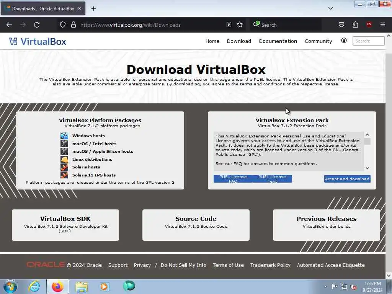Image resolution: width=392 pixels, height=294 pixels.
Task: Open the Solaris hosts link
Action: point(86,167)
